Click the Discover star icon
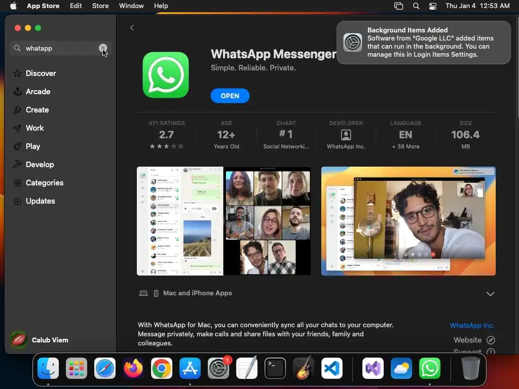Image resolution: width=519 pixels, height=389 pixels. 17,73
